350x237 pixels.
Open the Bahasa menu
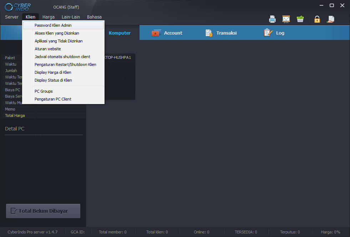pos(94,17)
